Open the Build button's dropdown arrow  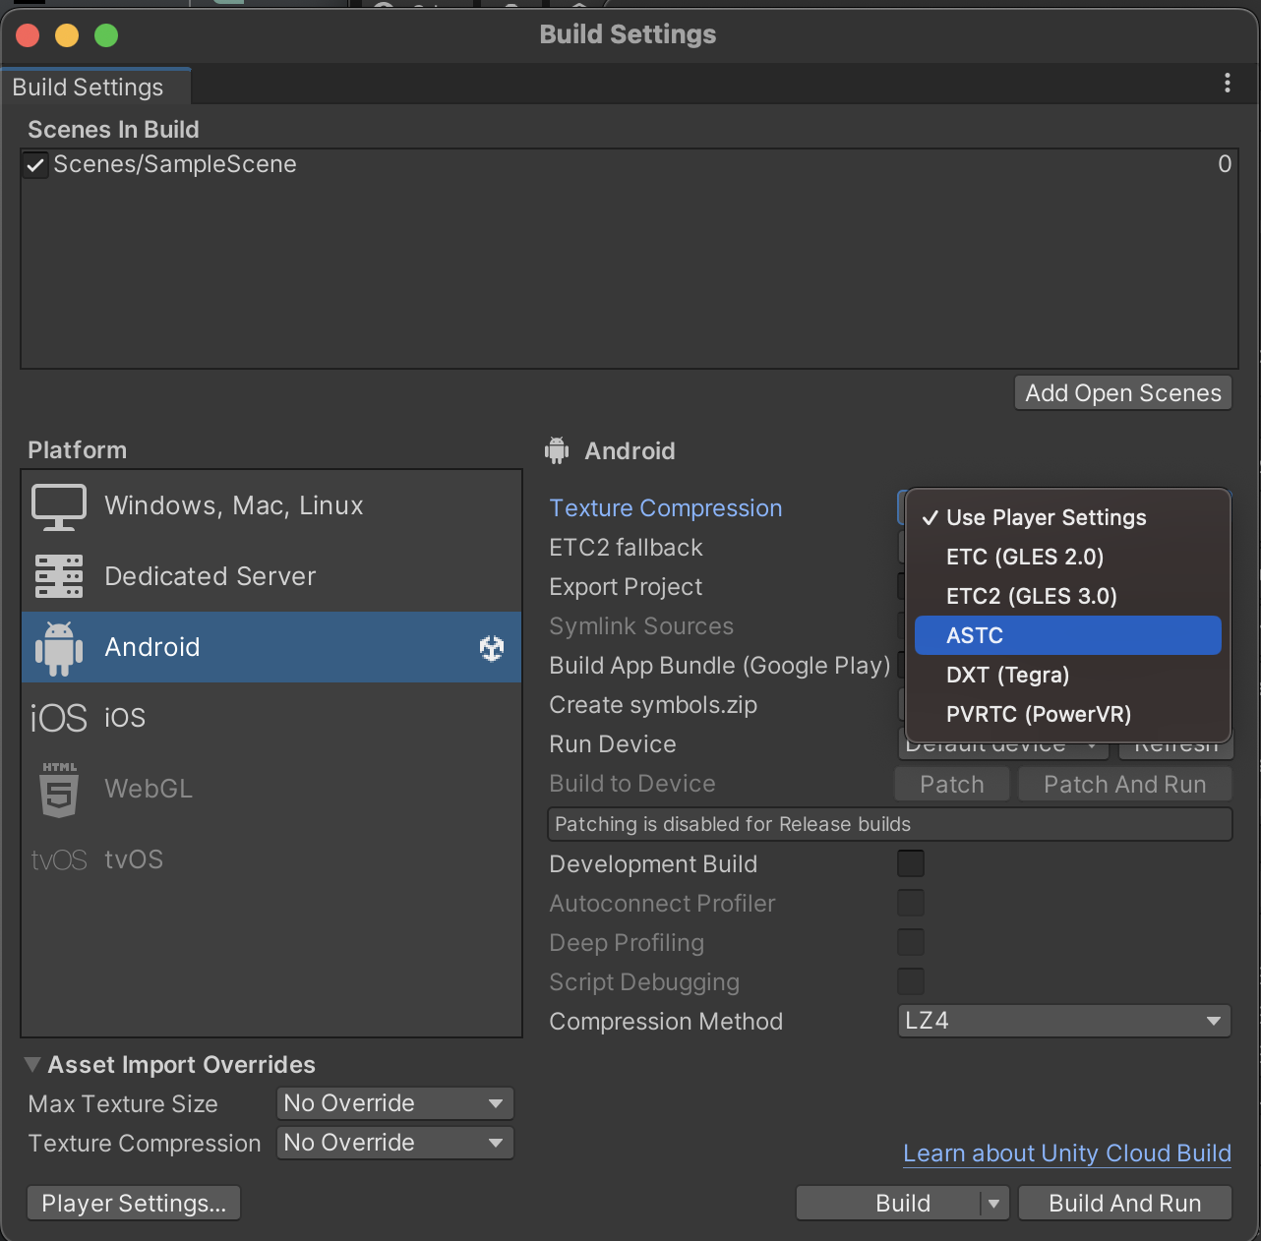click(994, 1204)
